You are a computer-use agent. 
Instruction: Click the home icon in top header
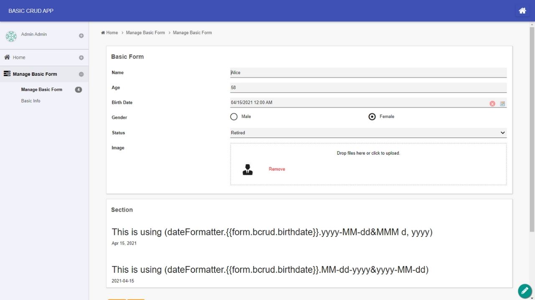tap(522, 11)
